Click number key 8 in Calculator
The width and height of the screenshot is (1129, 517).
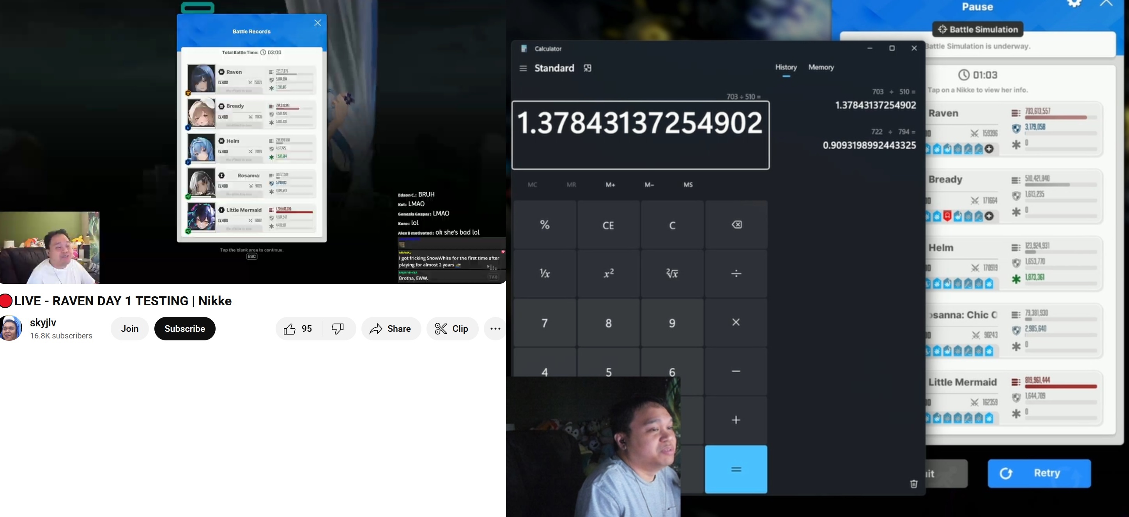pos(608,323)
